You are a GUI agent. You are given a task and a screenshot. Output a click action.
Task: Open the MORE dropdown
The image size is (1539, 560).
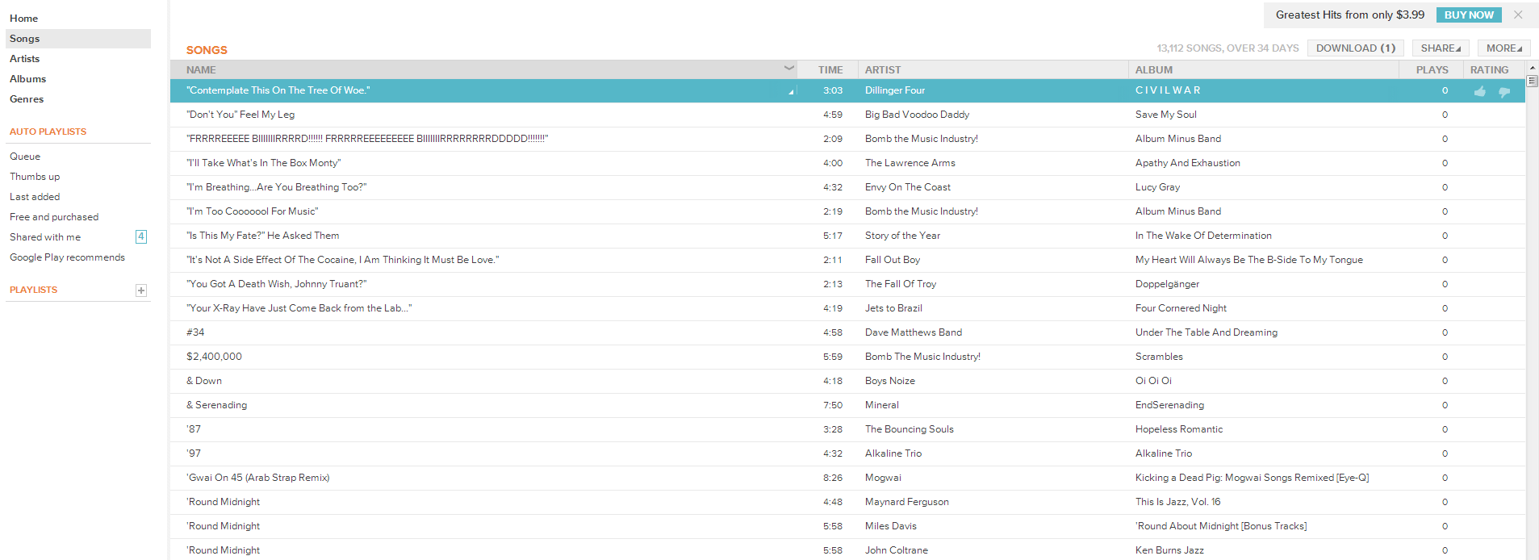[x=1504, y=48]
